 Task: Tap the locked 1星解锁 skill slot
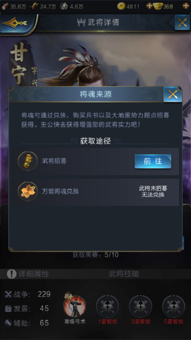108,307
